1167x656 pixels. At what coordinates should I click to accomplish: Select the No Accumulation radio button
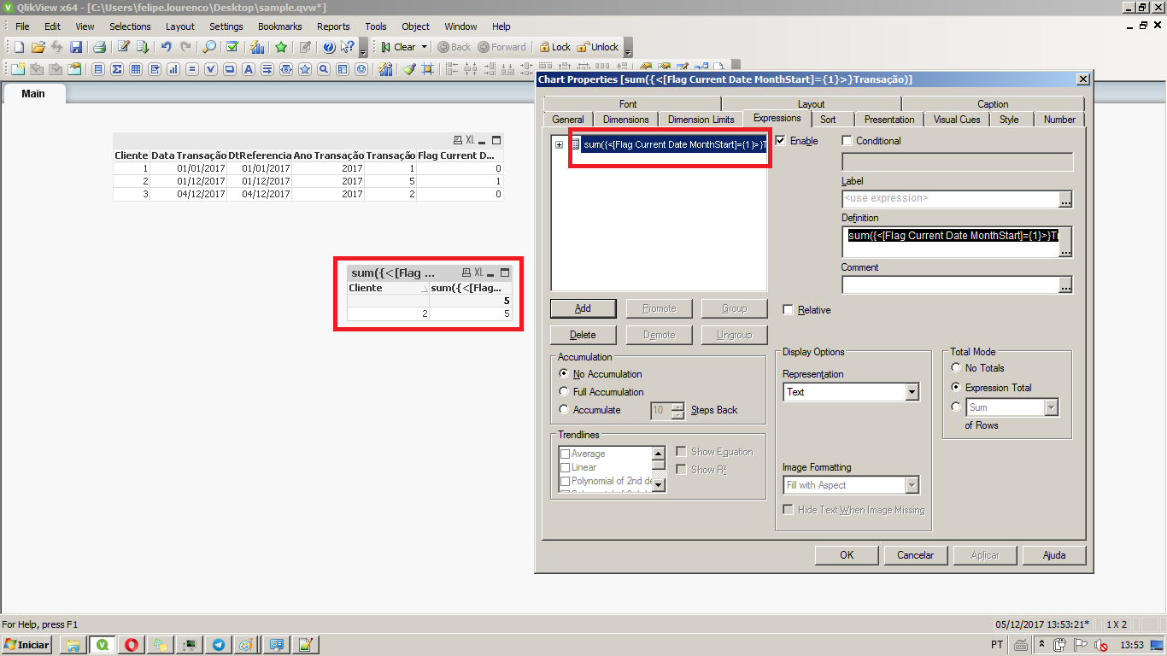(x=563, y=374)
